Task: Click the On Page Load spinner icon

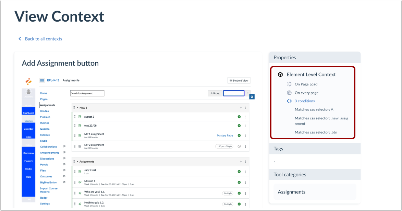Action: click(x=289, y=84)
